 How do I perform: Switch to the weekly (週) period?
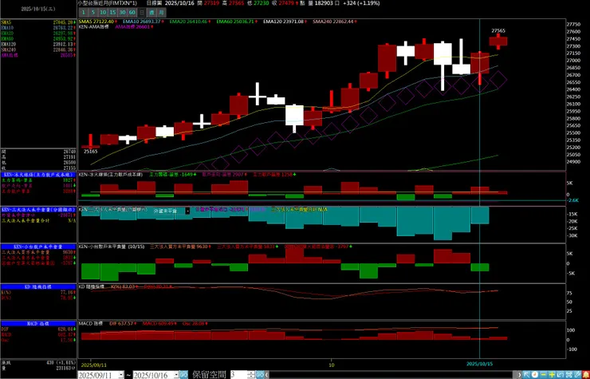151,13
